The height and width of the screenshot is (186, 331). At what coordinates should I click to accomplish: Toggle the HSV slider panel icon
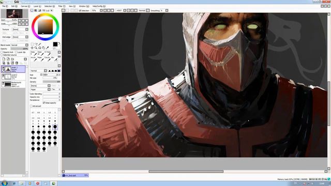[39, 10]
